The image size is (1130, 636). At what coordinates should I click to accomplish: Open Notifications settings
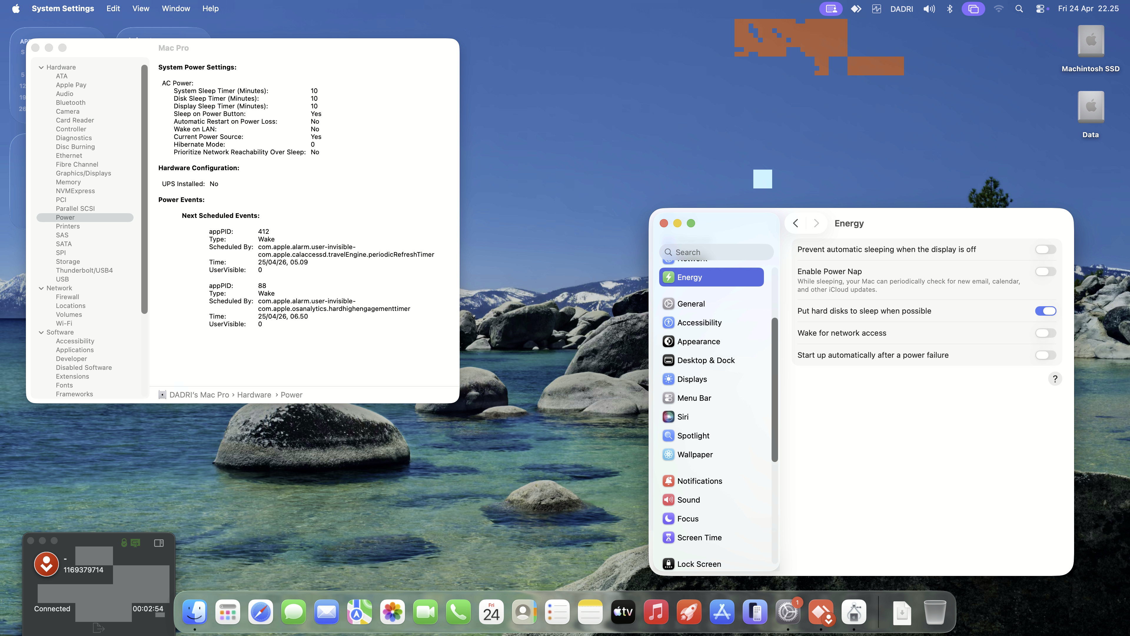711,481
